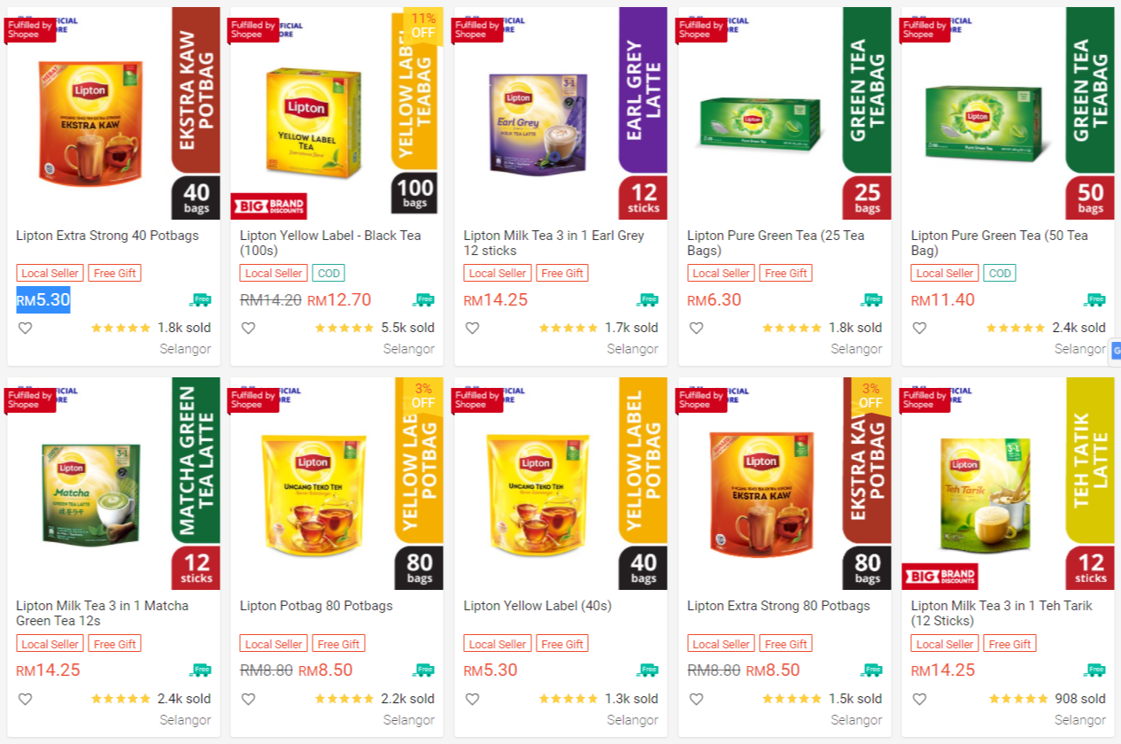The image size is (1121, 744).
Task: Click heart icon for Lipton Potbag 80 Potbags
Action: point(249,699)
